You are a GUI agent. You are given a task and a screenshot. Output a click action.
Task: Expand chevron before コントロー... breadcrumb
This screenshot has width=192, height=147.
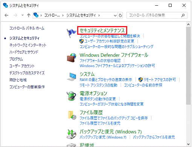41,15
